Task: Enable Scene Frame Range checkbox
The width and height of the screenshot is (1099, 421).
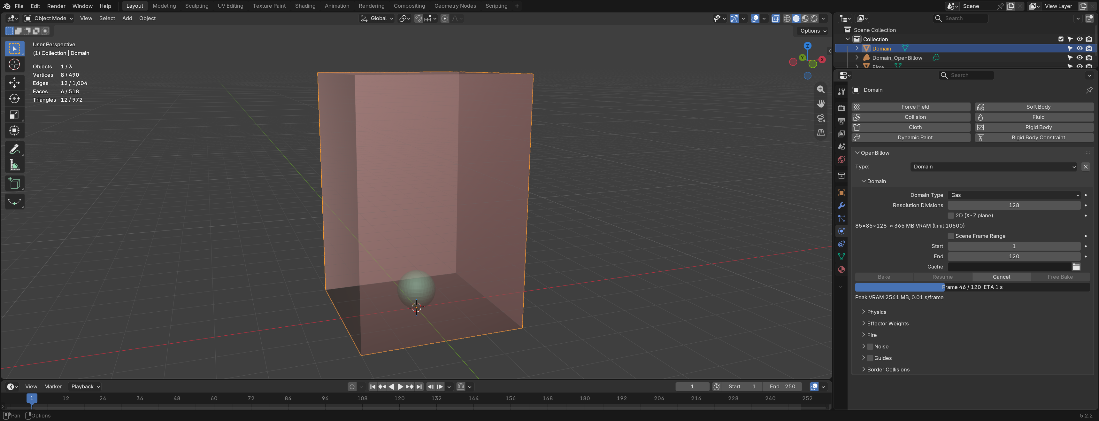Action: [x=950, y=236]
